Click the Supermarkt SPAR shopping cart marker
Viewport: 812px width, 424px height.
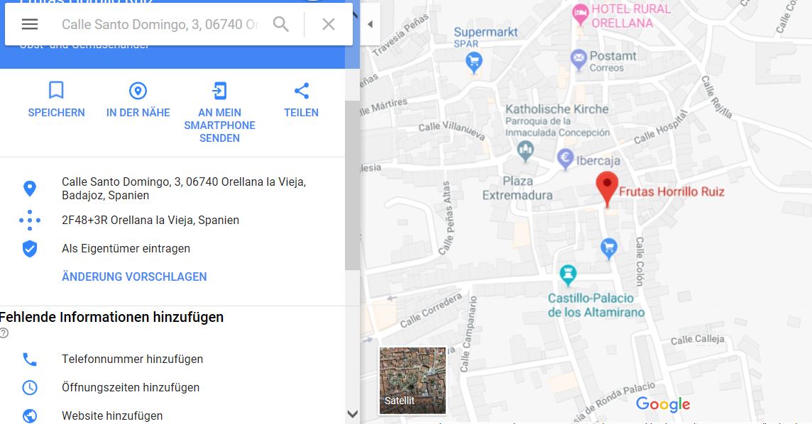[474, 62]
